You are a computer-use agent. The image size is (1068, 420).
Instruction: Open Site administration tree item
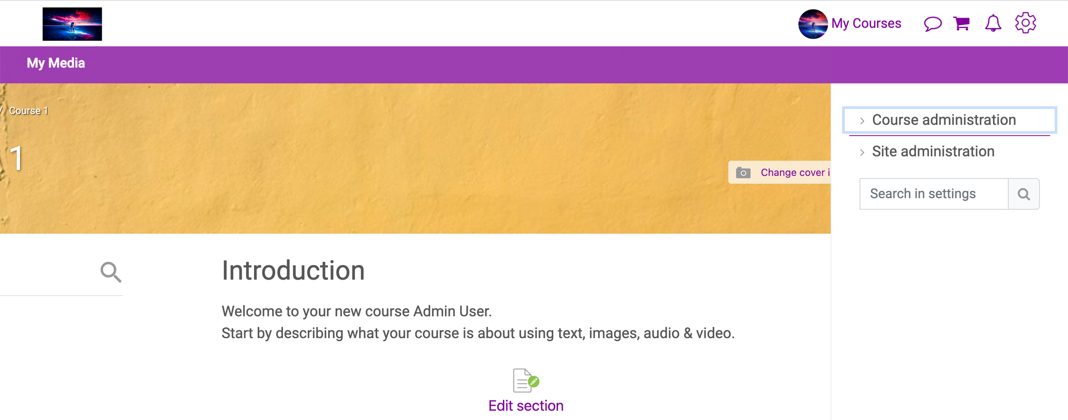pyautogui.click(x=933, y=151)
